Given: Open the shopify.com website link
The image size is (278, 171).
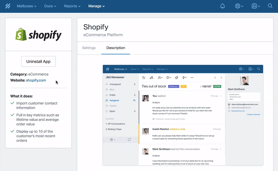Looking at the screenshot, I should click(36, 80).
